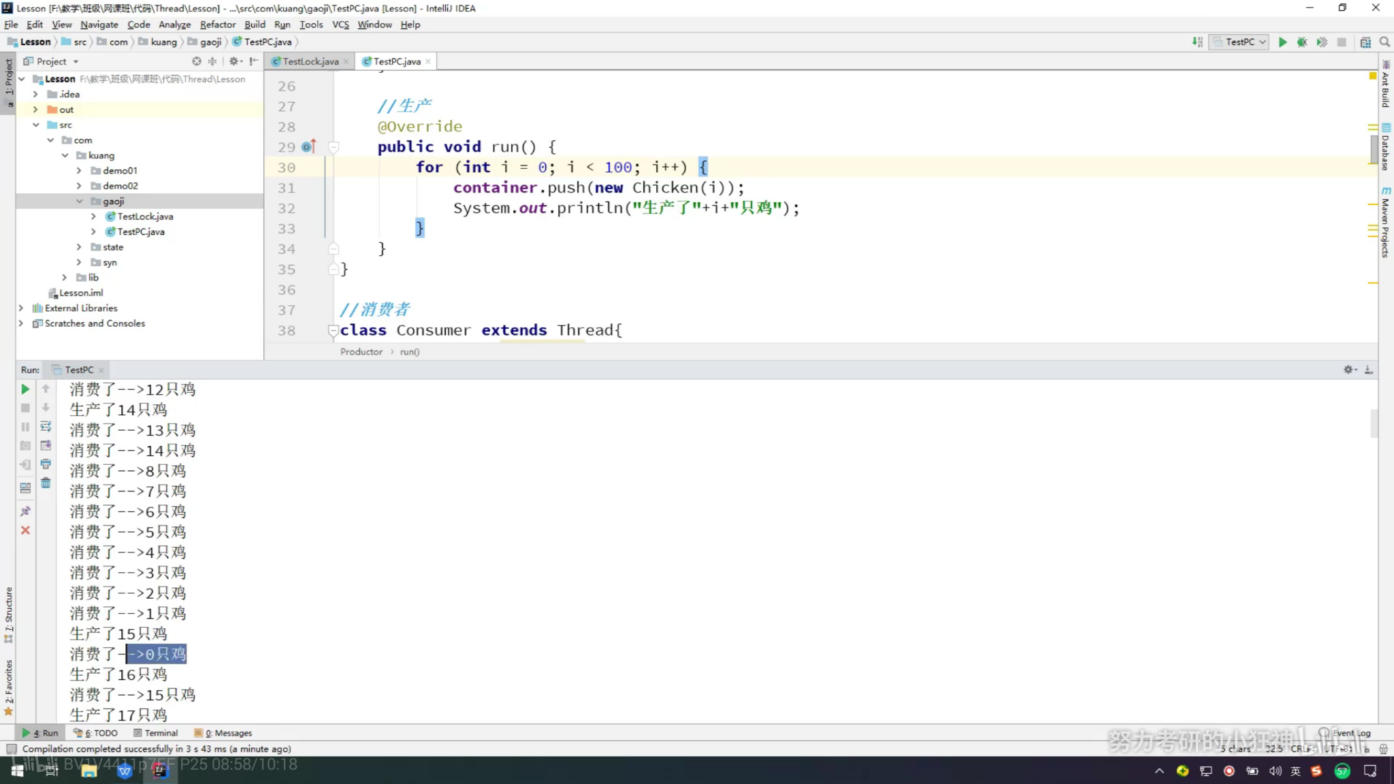Screen dimensions: 1394x784
Task: Open the notification center on taskbar
Action: (1370, 770)
